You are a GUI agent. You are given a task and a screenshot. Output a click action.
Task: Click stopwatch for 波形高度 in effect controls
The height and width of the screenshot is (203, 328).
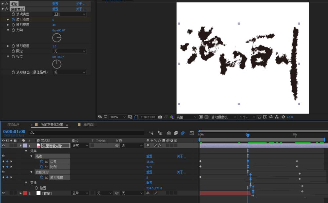point(13,20)
